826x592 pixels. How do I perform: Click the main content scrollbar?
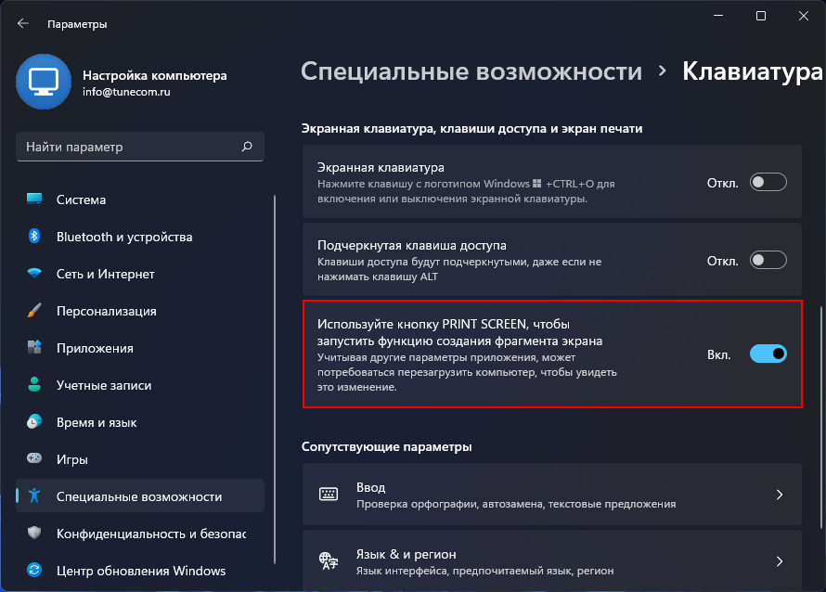click(821, 418)
